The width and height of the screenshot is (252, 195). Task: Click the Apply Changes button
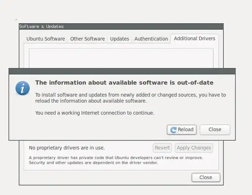click(x=194, y=148)
